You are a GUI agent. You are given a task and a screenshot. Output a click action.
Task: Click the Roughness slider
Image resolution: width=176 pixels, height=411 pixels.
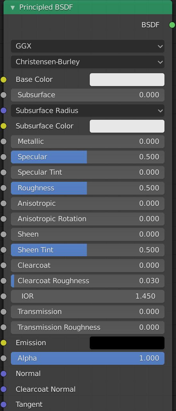tap(88, 188)
